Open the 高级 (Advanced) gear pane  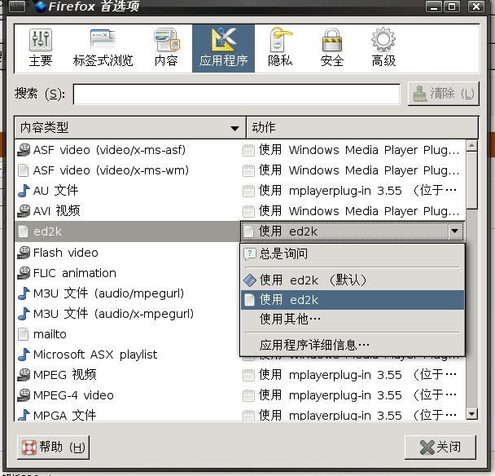(383, 48)
